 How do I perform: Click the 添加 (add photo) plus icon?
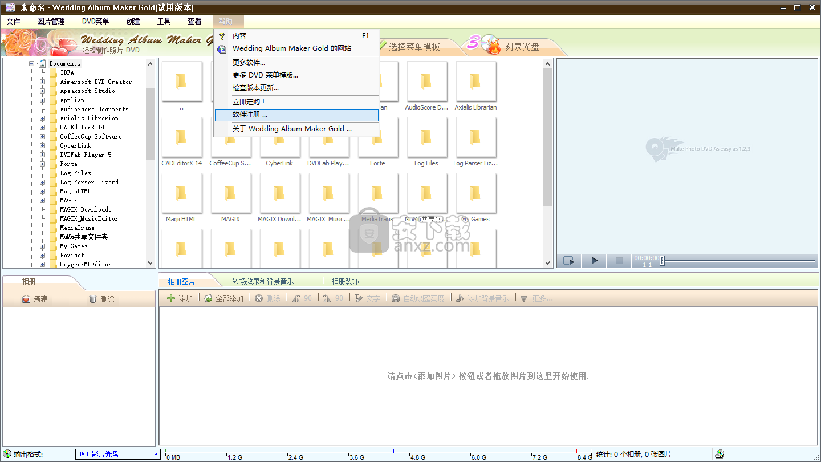pyautogui.click(x=170, y=298)
